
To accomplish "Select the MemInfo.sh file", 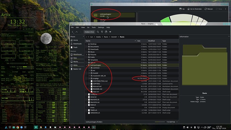I will [x=132, y=100].
